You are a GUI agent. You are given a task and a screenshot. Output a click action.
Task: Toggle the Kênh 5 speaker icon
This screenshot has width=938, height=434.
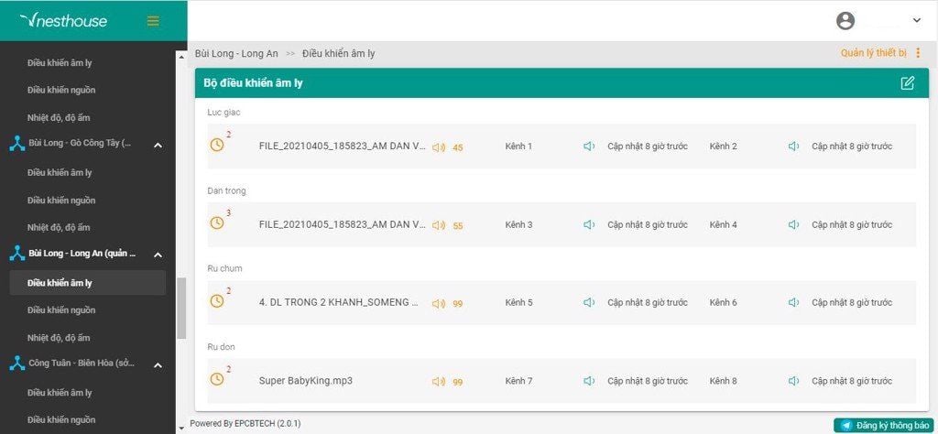[589, 302]
